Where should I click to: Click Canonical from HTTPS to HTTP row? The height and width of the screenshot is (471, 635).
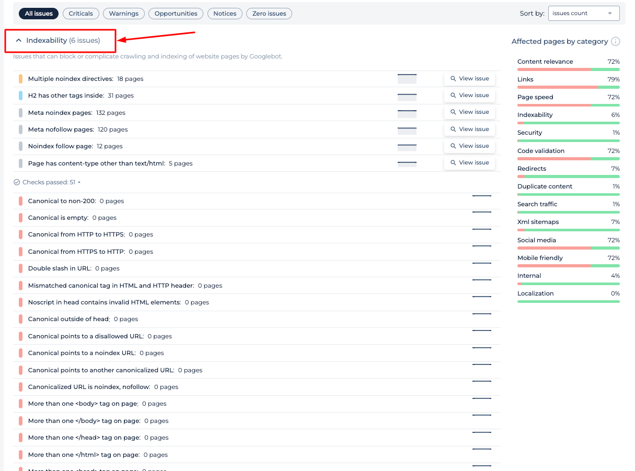(x=257, y=252)
